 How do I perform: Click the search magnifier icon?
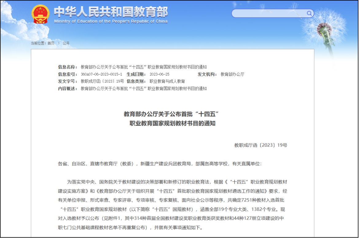pos(309,13)
